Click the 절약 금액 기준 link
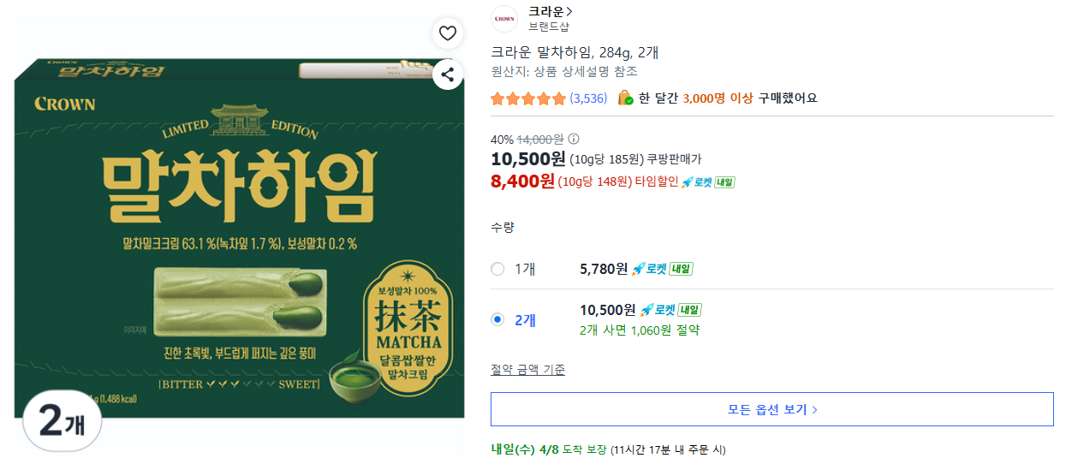Screen dimensions: 1066x464 tap(527, 370)
